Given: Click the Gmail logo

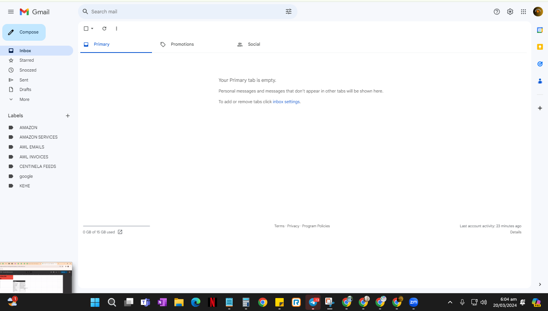Looking at the screenshot, I should (35, 12).
